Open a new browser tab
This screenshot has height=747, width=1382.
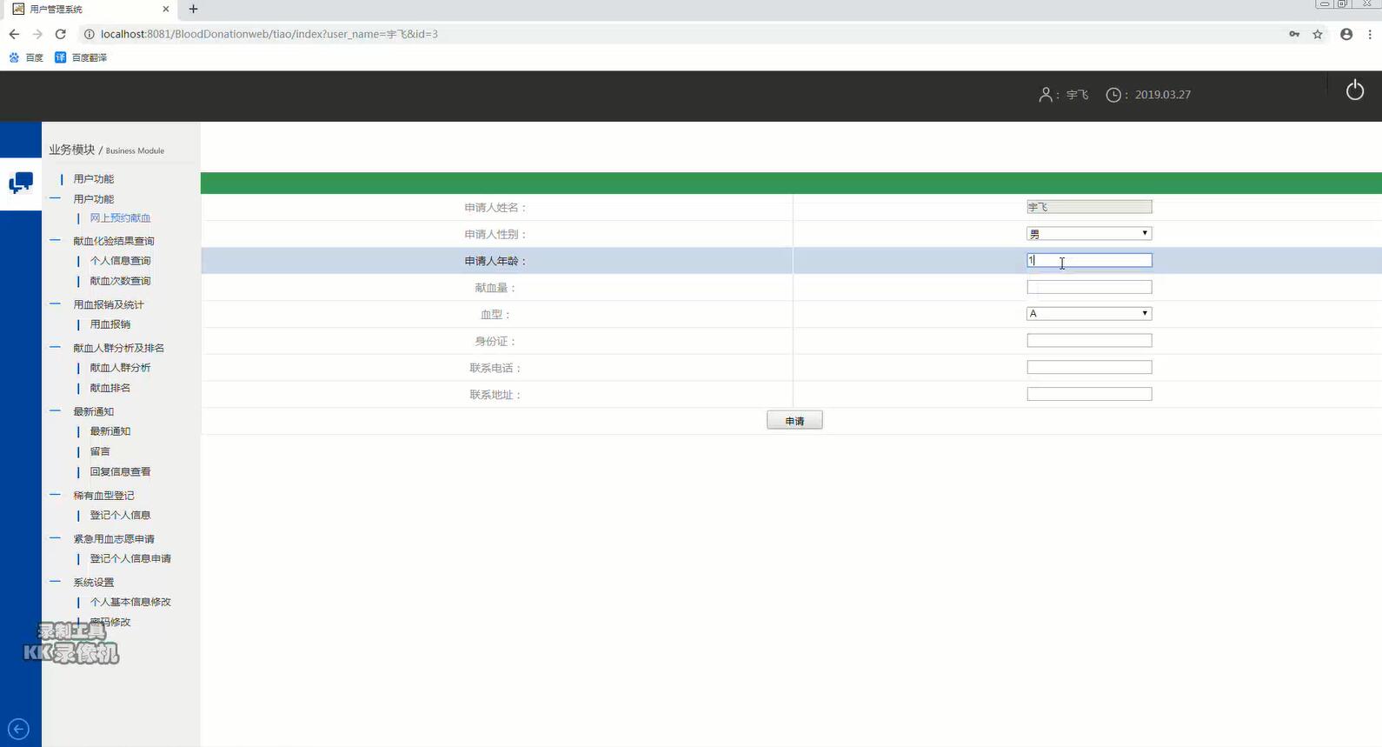(x=193, y=9)
